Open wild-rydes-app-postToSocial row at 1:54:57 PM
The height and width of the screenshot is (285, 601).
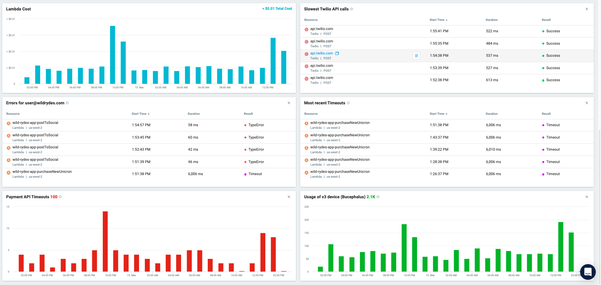[149, 125]
